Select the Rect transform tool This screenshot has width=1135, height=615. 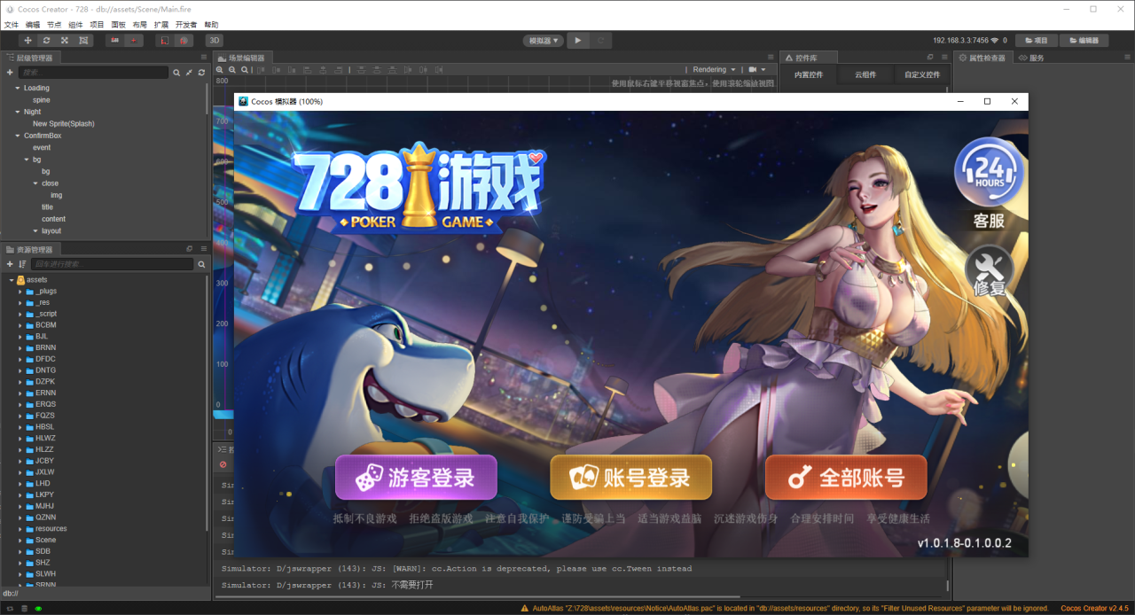(x=83, y=40)
